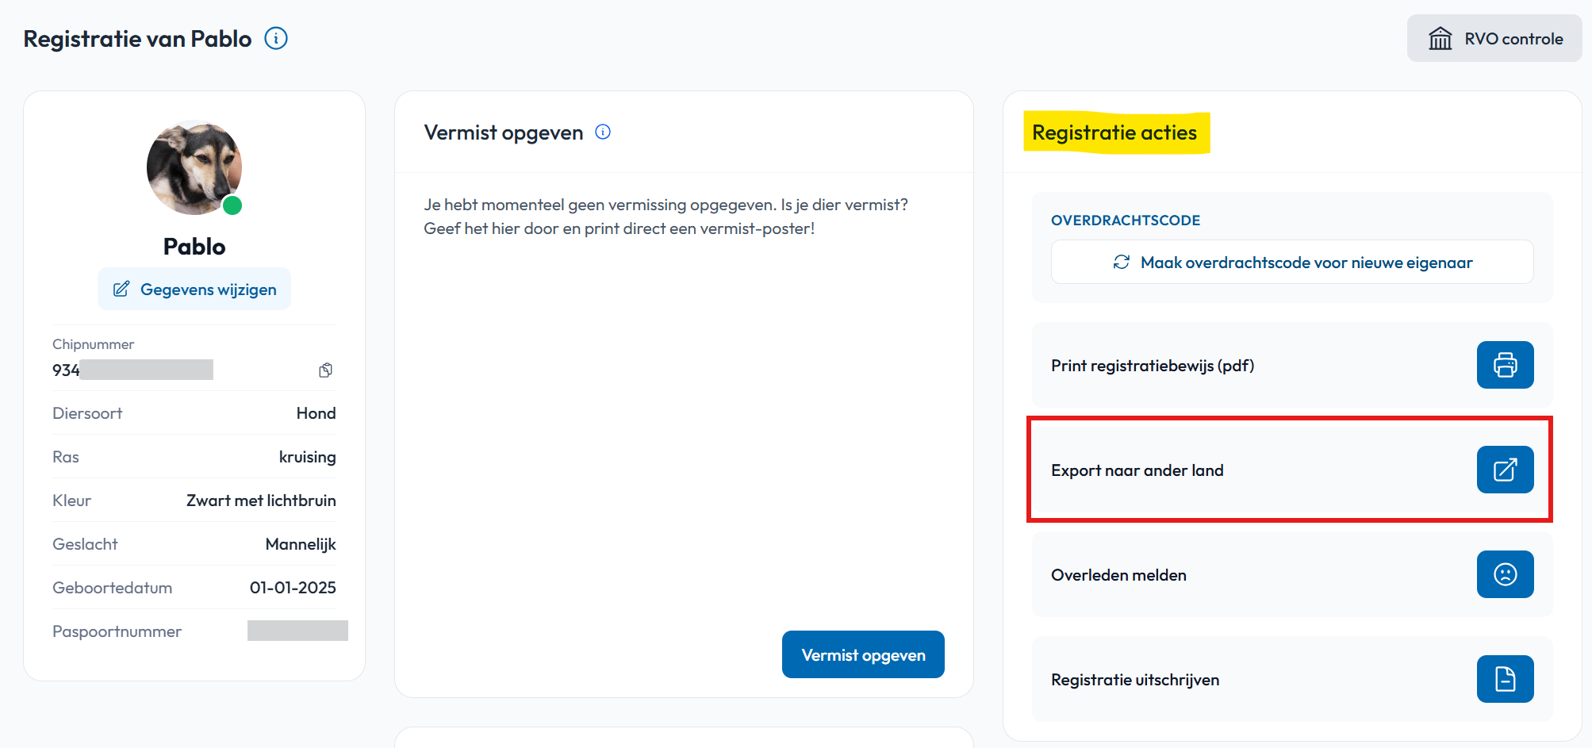Open RVO controle
The width and height of the screenshot is (1592, 748).
click(1494, 38)
